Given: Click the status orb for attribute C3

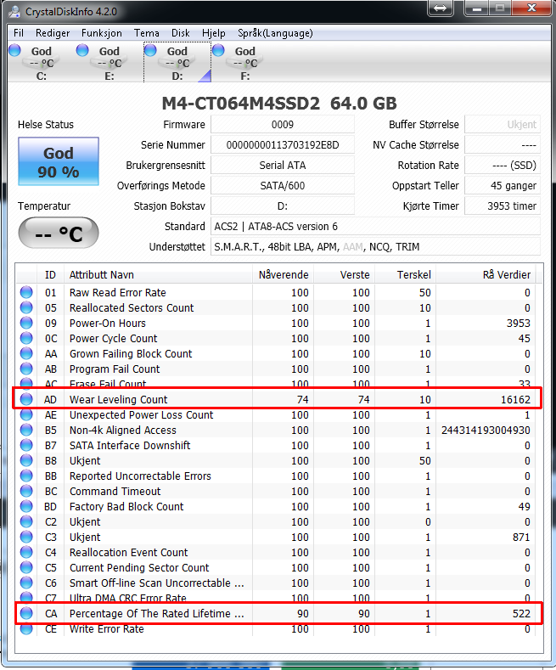Looking at the screenshot, I should tap(26, 537).
